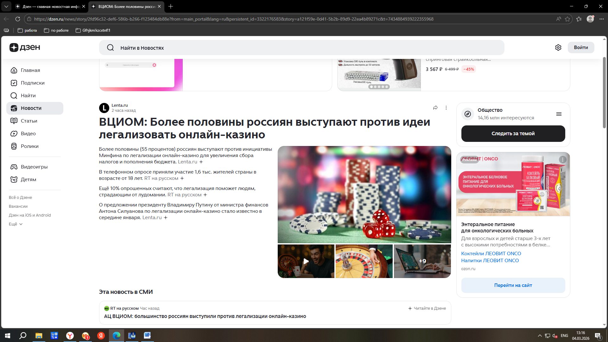Open Вакансии footer link
The image size is (608, 342).
coord(18,206)
